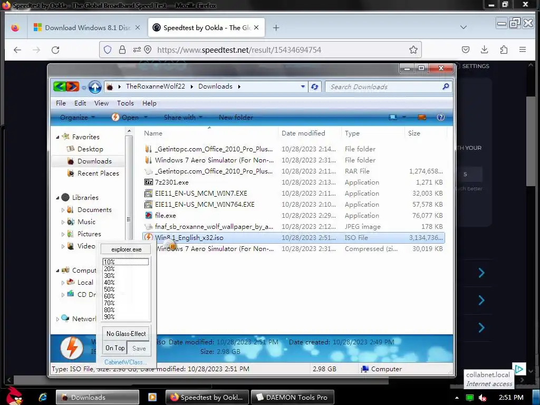Screen dimensions: 540x405
Task: Open Firefox downloads arrow icon
Action: [x=484, y=50]
